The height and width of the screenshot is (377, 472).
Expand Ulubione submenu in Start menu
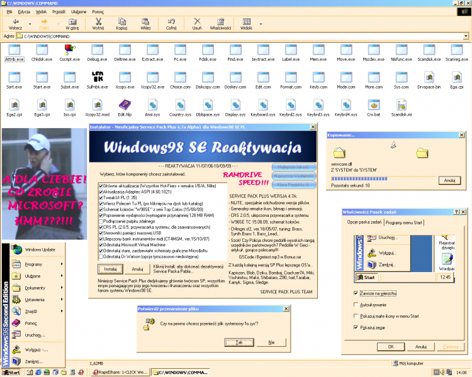point(37,276)
